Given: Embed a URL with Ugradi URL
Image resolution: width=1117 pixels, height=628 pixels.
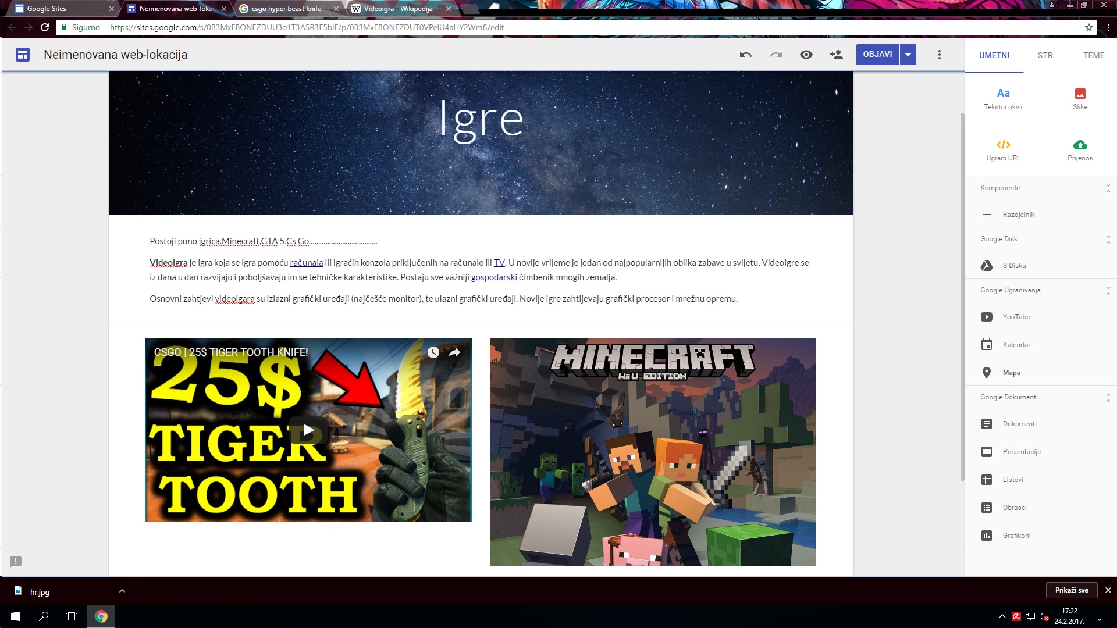Looking at the screenshot, I should 1003,150.
